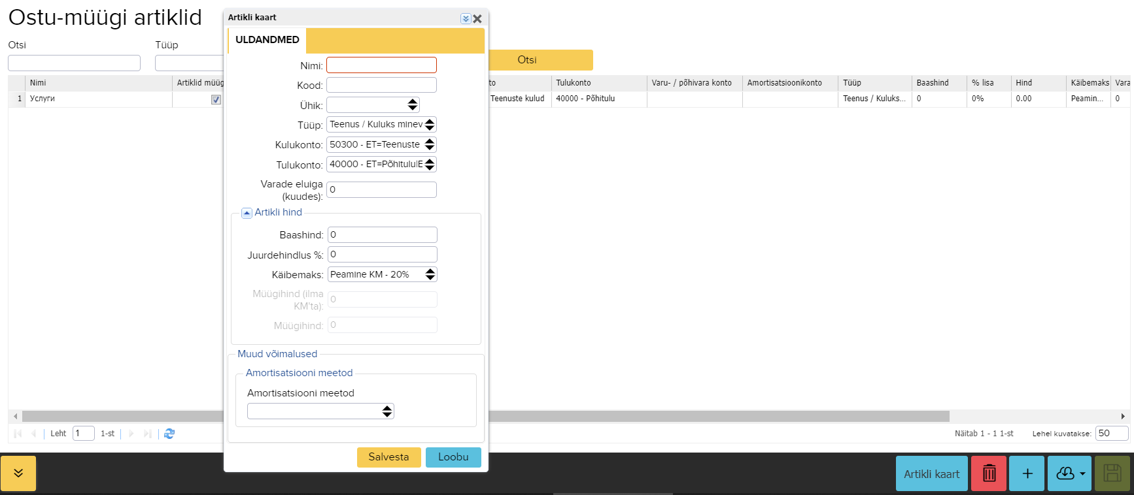Sort by % lisa column header
This screenshot has height=495, width=1134.
pyautogui.click(x=989, y=83)
